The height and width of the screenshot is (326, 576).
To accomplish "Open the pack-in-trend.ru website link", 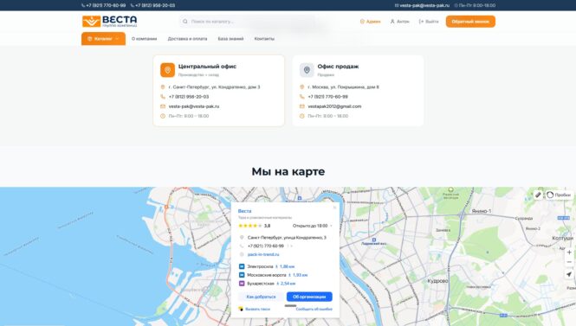I will point(263,254).
